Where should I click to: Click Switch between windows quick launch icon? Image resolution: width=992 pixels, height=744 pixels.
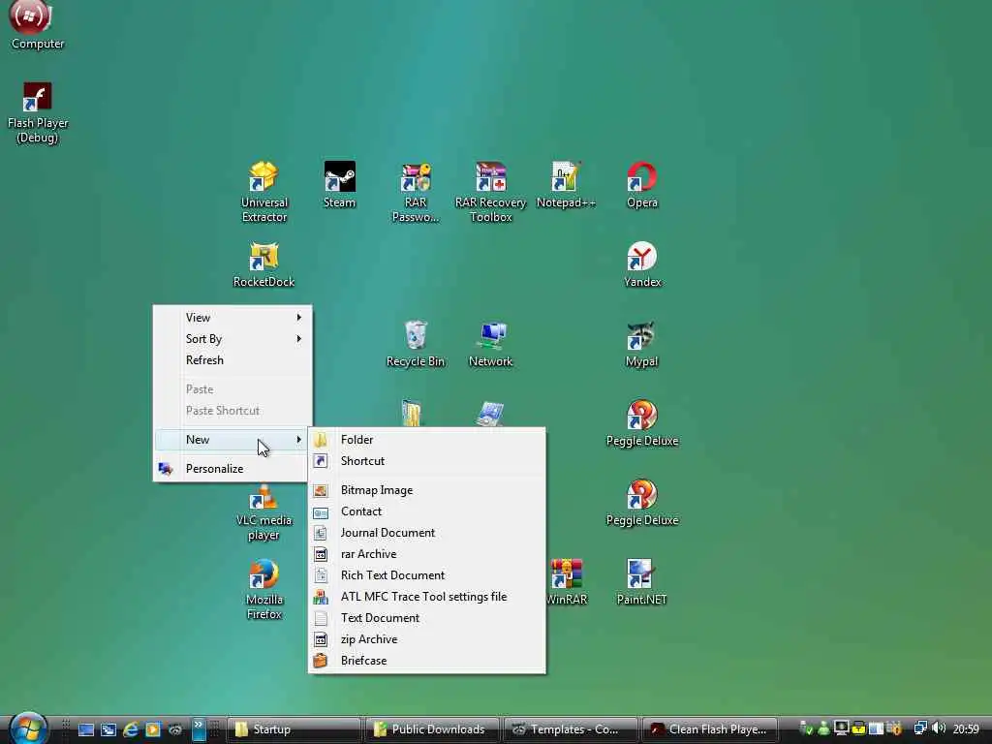tap(108, 729)
